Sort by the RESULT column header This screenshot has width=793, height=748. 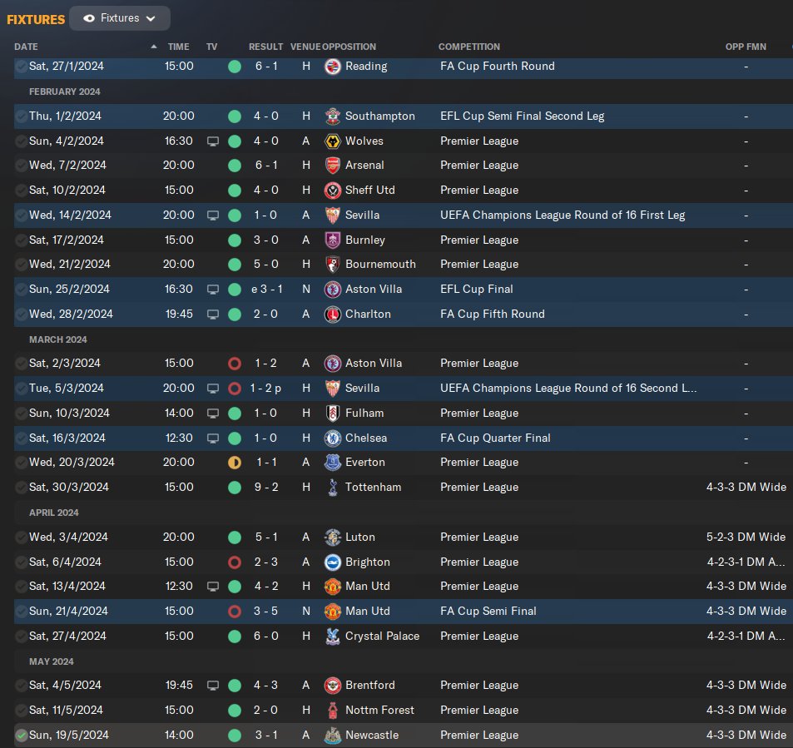[x=265, y=47]
